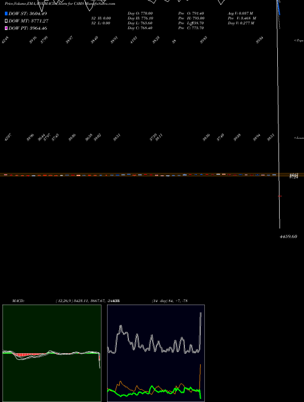Click the blue DOW ST legend swatch
Screen dimensions: 304x402
point(6,13)
